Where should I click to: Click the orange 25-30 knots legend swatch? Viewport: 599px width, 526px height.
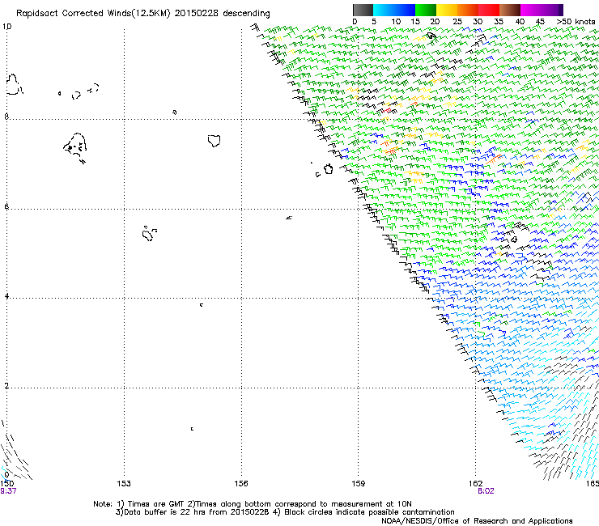pos(468,10)
